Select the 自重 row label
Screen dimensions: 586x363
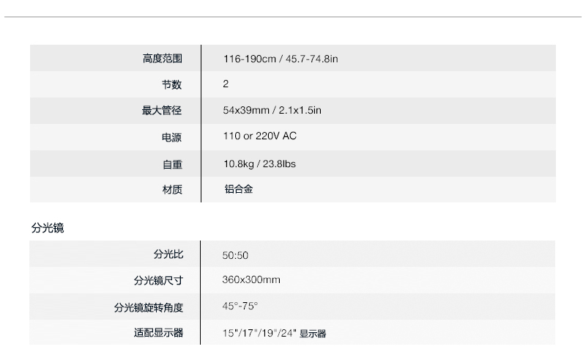[172, 164]
